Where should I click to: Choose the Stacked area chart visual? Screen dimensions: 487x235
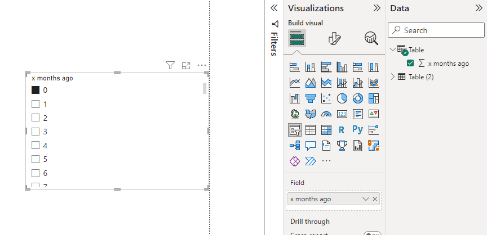[326, 83]
